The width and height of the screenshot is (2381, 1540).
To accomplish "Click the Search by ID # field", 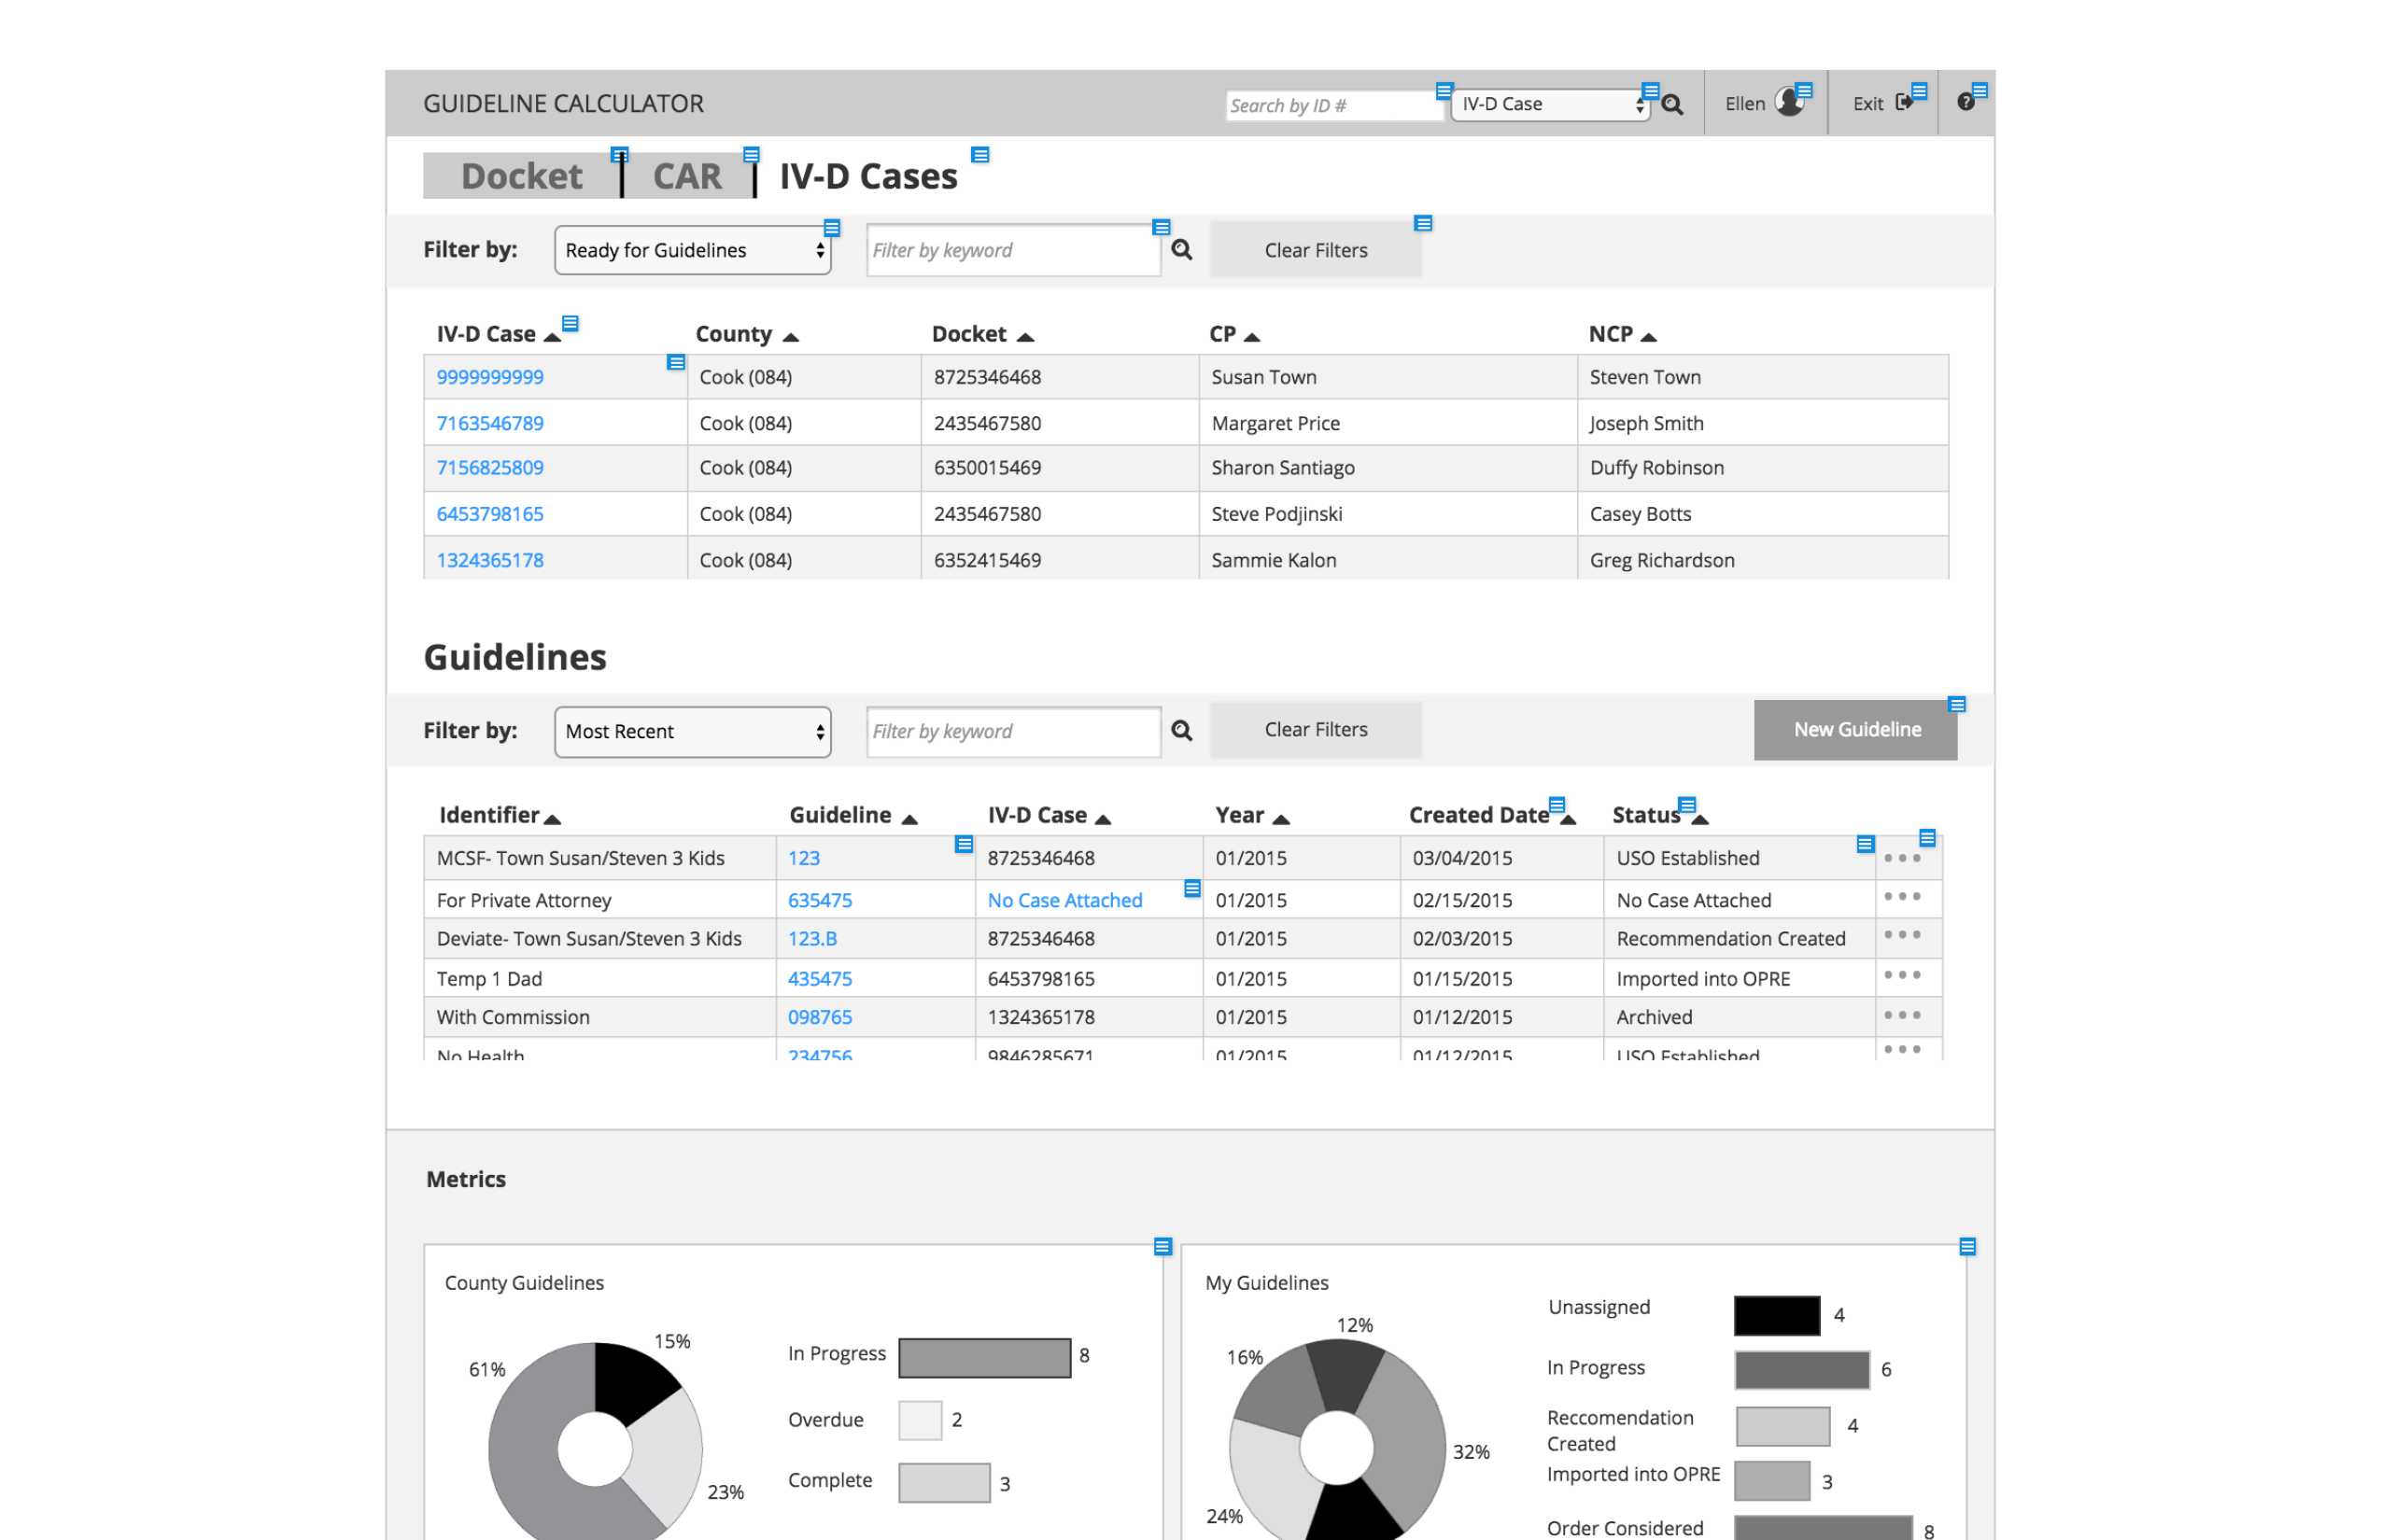I will point(1333,105).
